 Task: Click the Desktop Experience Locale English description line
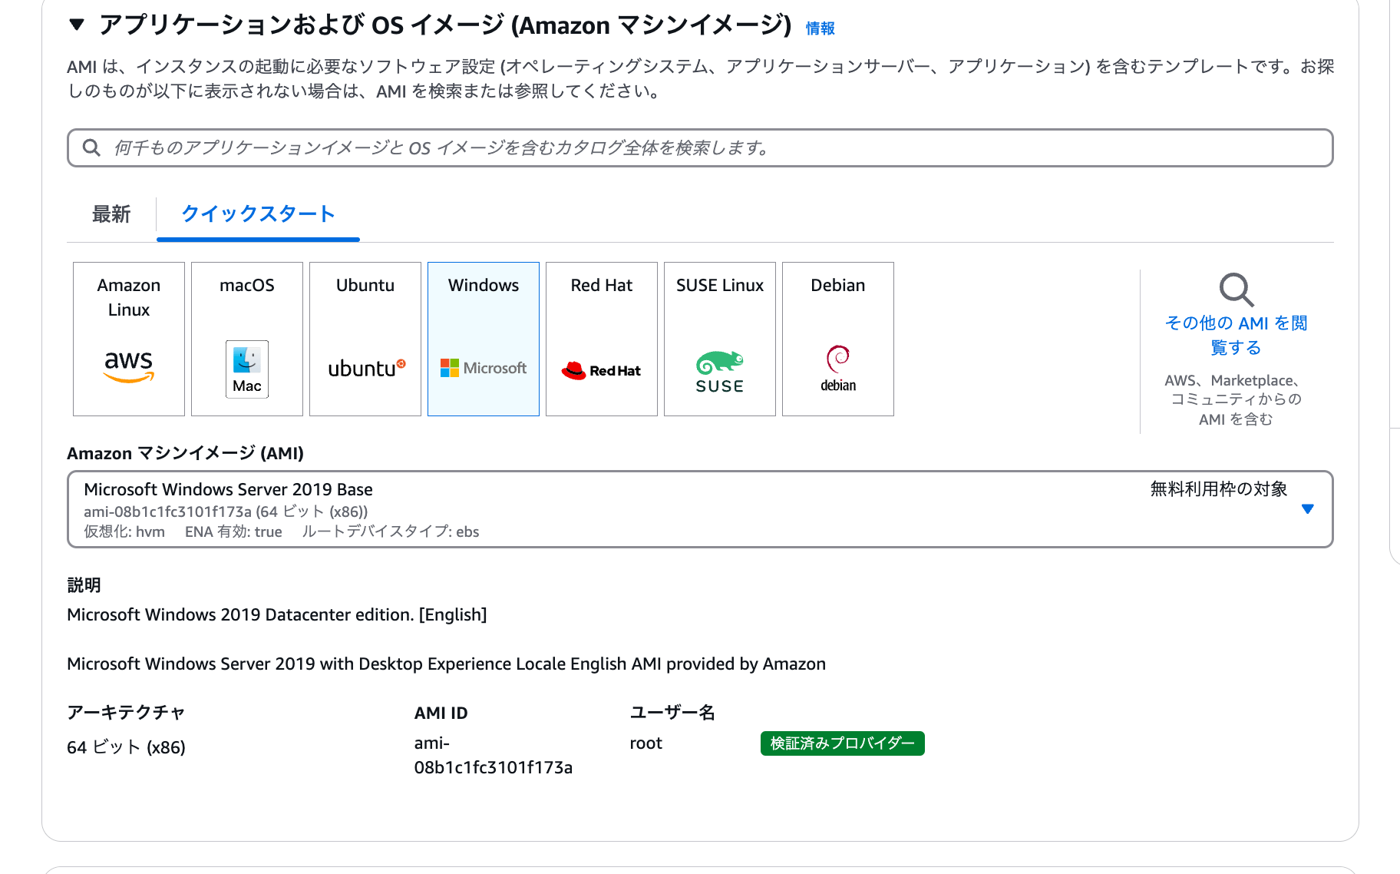pos(447,664)
